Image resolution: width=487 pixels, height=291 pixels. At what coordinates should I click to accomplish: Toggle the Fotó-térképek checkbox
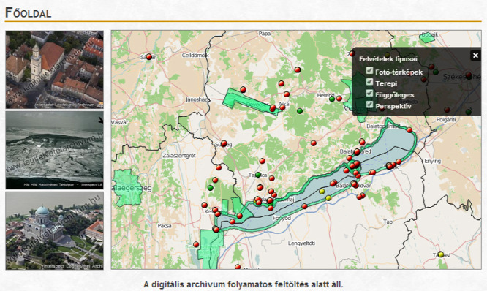coord(369,70)
